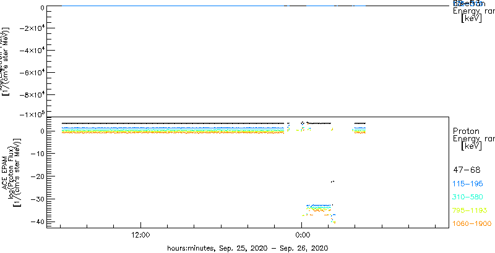Click the 12:00 time axis label
The height and width of the screenshot is (253, 495).
point(140,234)
